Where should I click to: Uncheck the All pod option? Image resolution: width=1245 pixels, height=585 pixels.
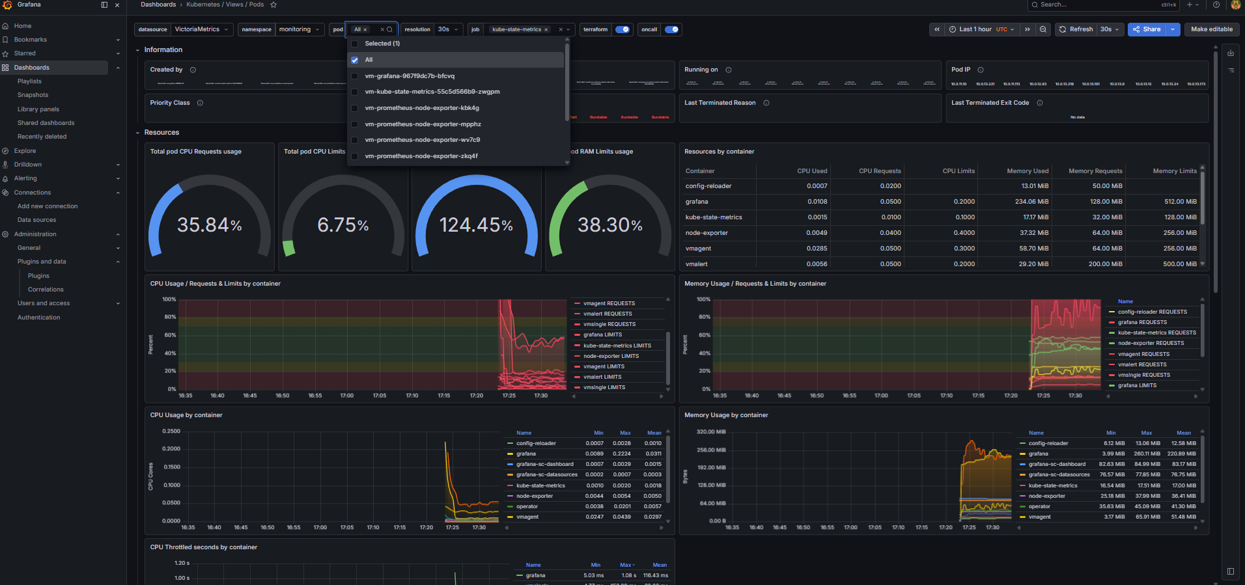[x=355, y=60]
